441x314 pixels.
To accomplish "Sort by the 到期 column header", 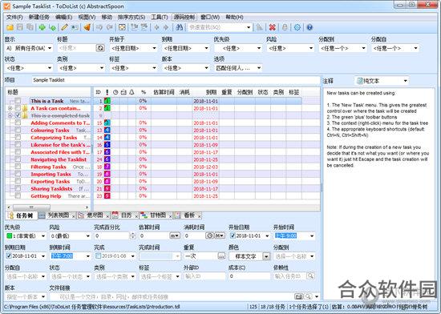I will click(x=211, y=92).
